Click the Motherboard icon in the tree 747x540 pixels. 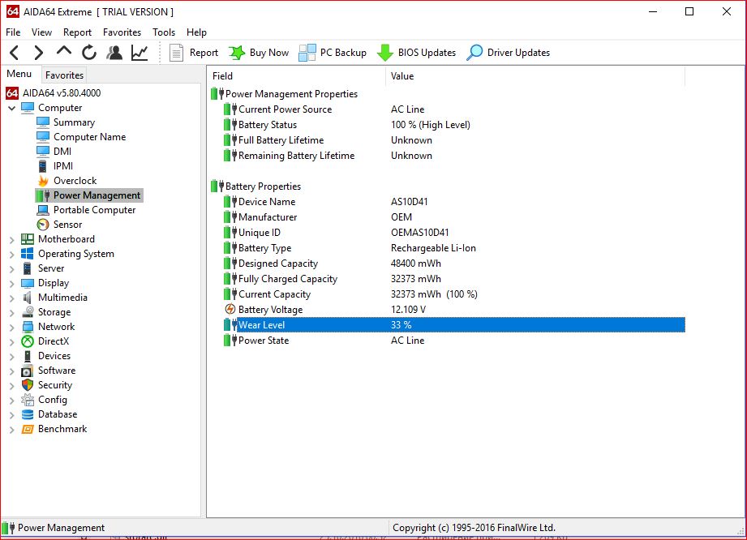click(x=28, y=239)
